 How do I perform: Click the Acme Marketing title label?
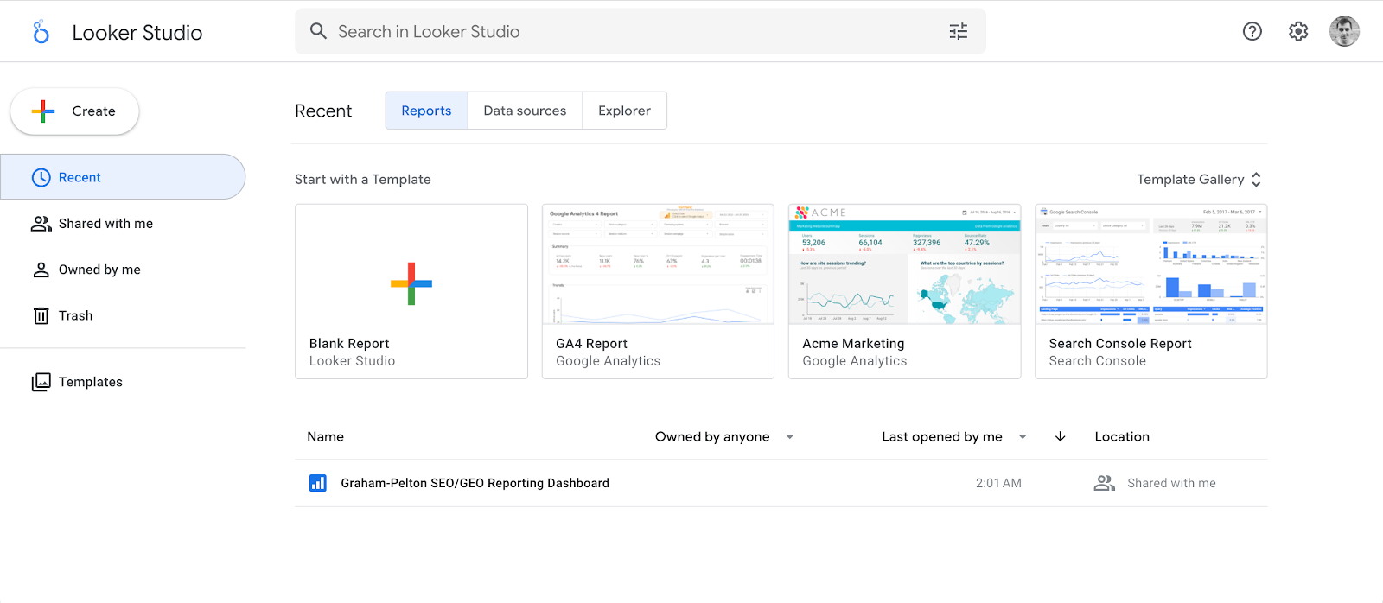coord(853,343)
